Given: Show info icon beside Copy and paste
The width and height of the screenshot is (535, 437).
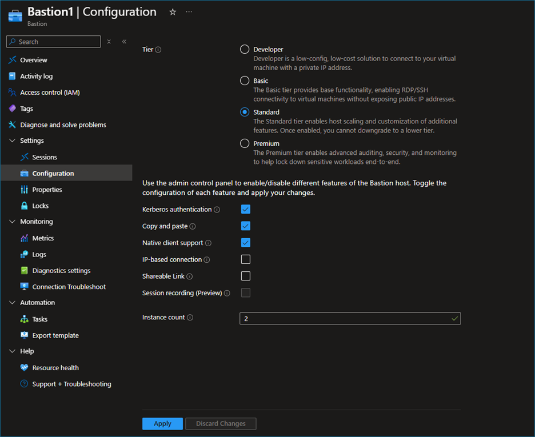Looking at the screenshot, I should (x=193, y=226).
